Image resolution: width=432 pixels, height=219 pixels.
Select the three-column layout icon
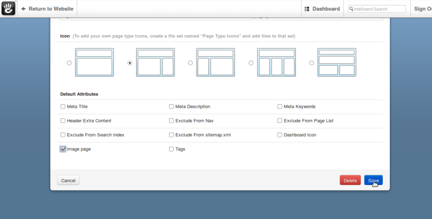[276, 63]
